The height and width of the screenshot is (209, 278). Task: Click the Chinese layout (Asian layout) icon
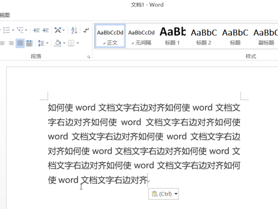(x=57, y=30)
